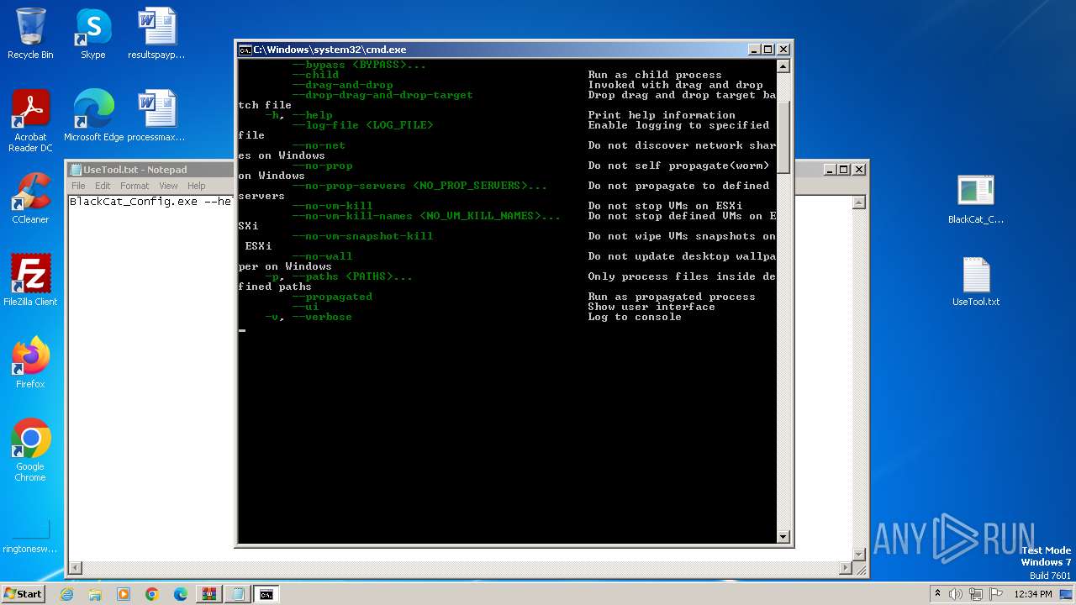Select the resultspayp Word document icon
The width and height of the screenshot is (1076, 605).
(156, 34)
